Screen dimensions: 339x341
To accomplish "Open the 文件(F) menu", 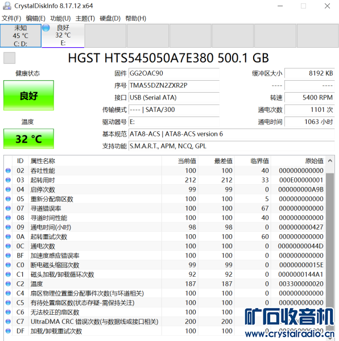I will 11,18.
